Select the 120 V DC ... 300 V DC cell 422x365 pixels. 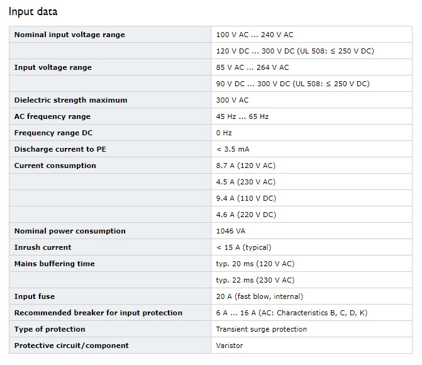pyautogui.click(x=311, y=51)
